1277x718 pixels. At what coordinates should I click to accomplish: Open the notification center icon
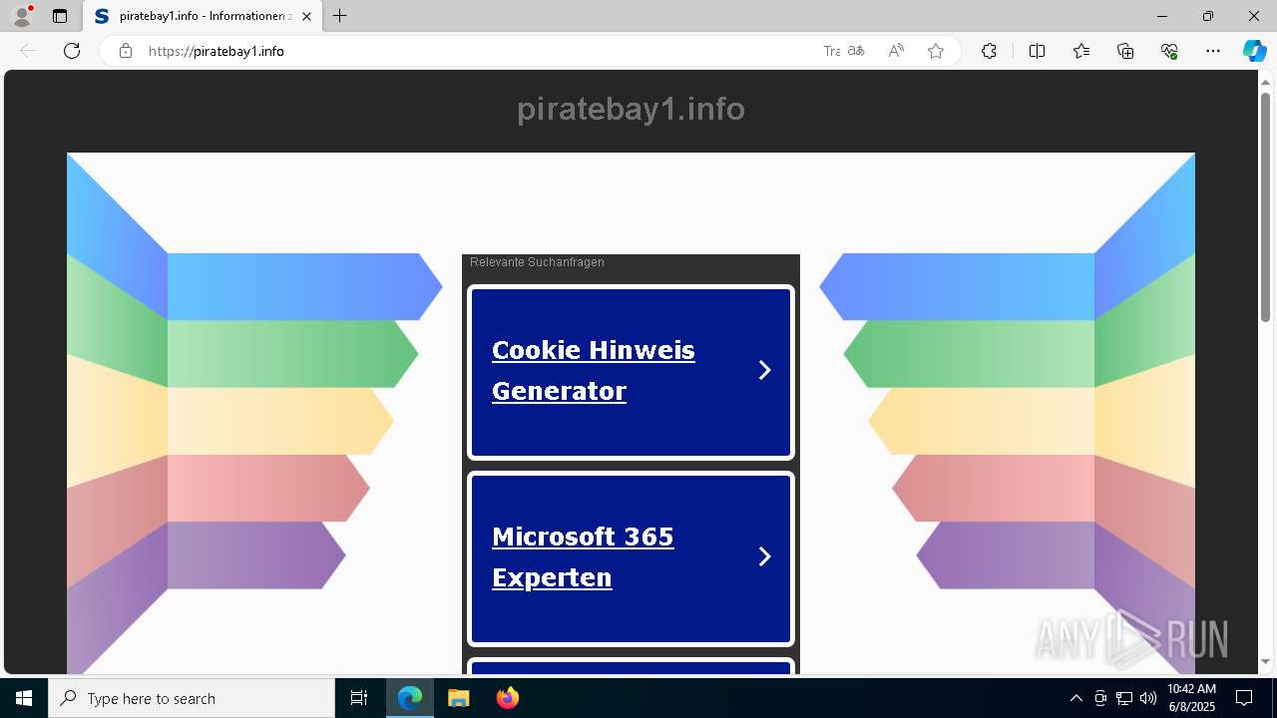(1244, 698)
